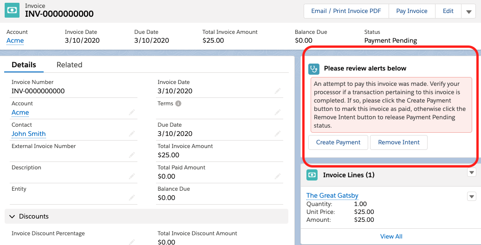Open the John Smith contact link
The height and width of the screenshot is (245, 481).
(x=29, y=134)
